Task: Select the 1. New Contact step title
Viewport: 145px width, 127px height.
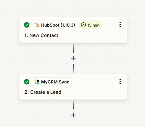Action: [41, 35]
